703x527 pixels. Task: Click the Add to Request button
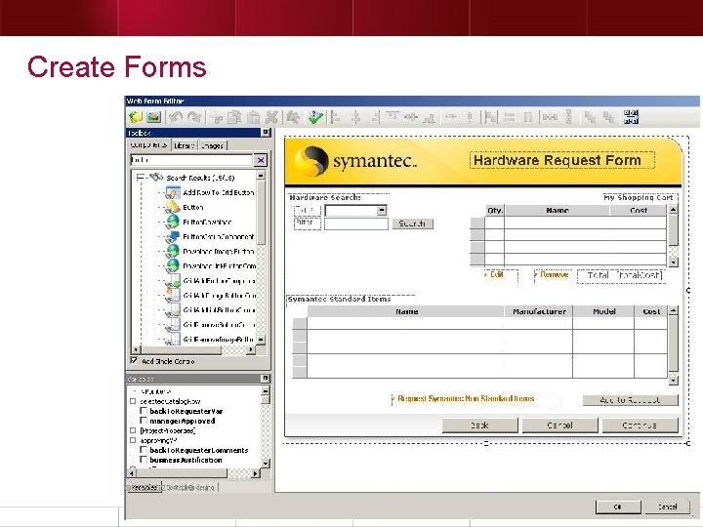pos(631,400)
